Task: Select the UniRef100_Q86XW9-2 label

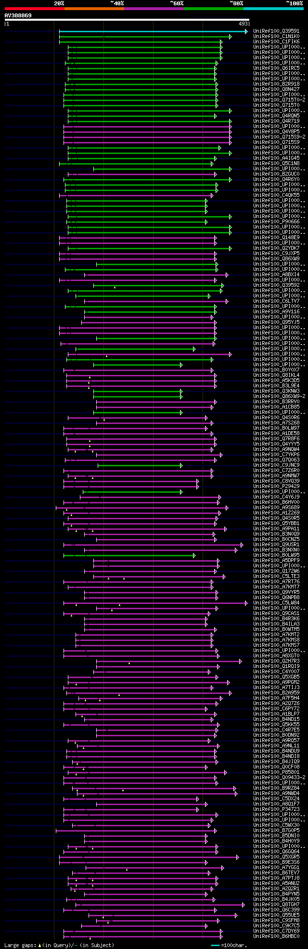Action: pos(279,397)
